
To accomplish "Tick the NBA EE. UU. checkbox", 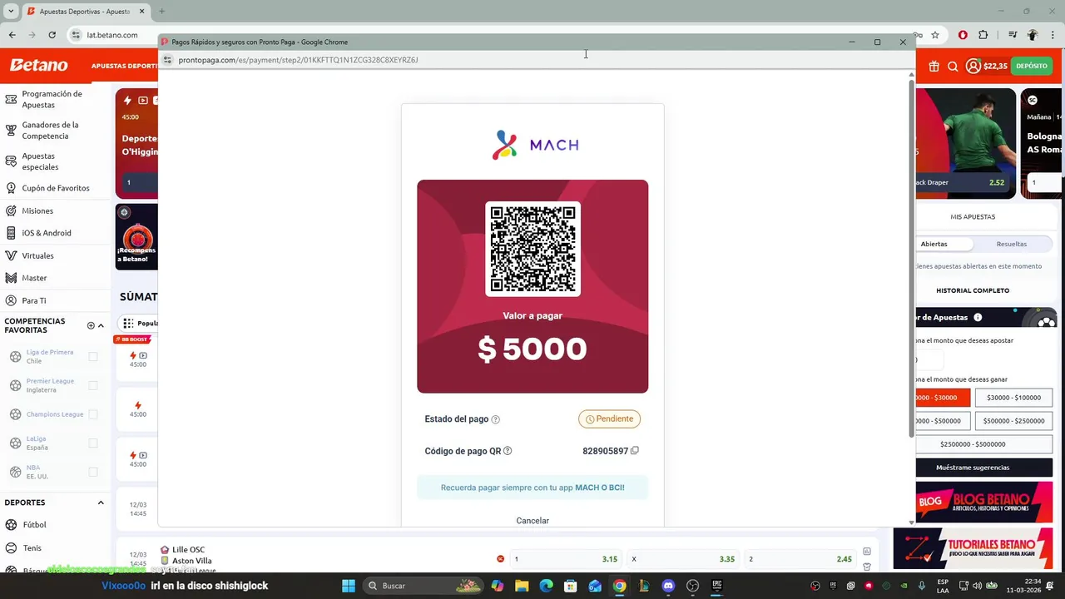I will 93,472.
